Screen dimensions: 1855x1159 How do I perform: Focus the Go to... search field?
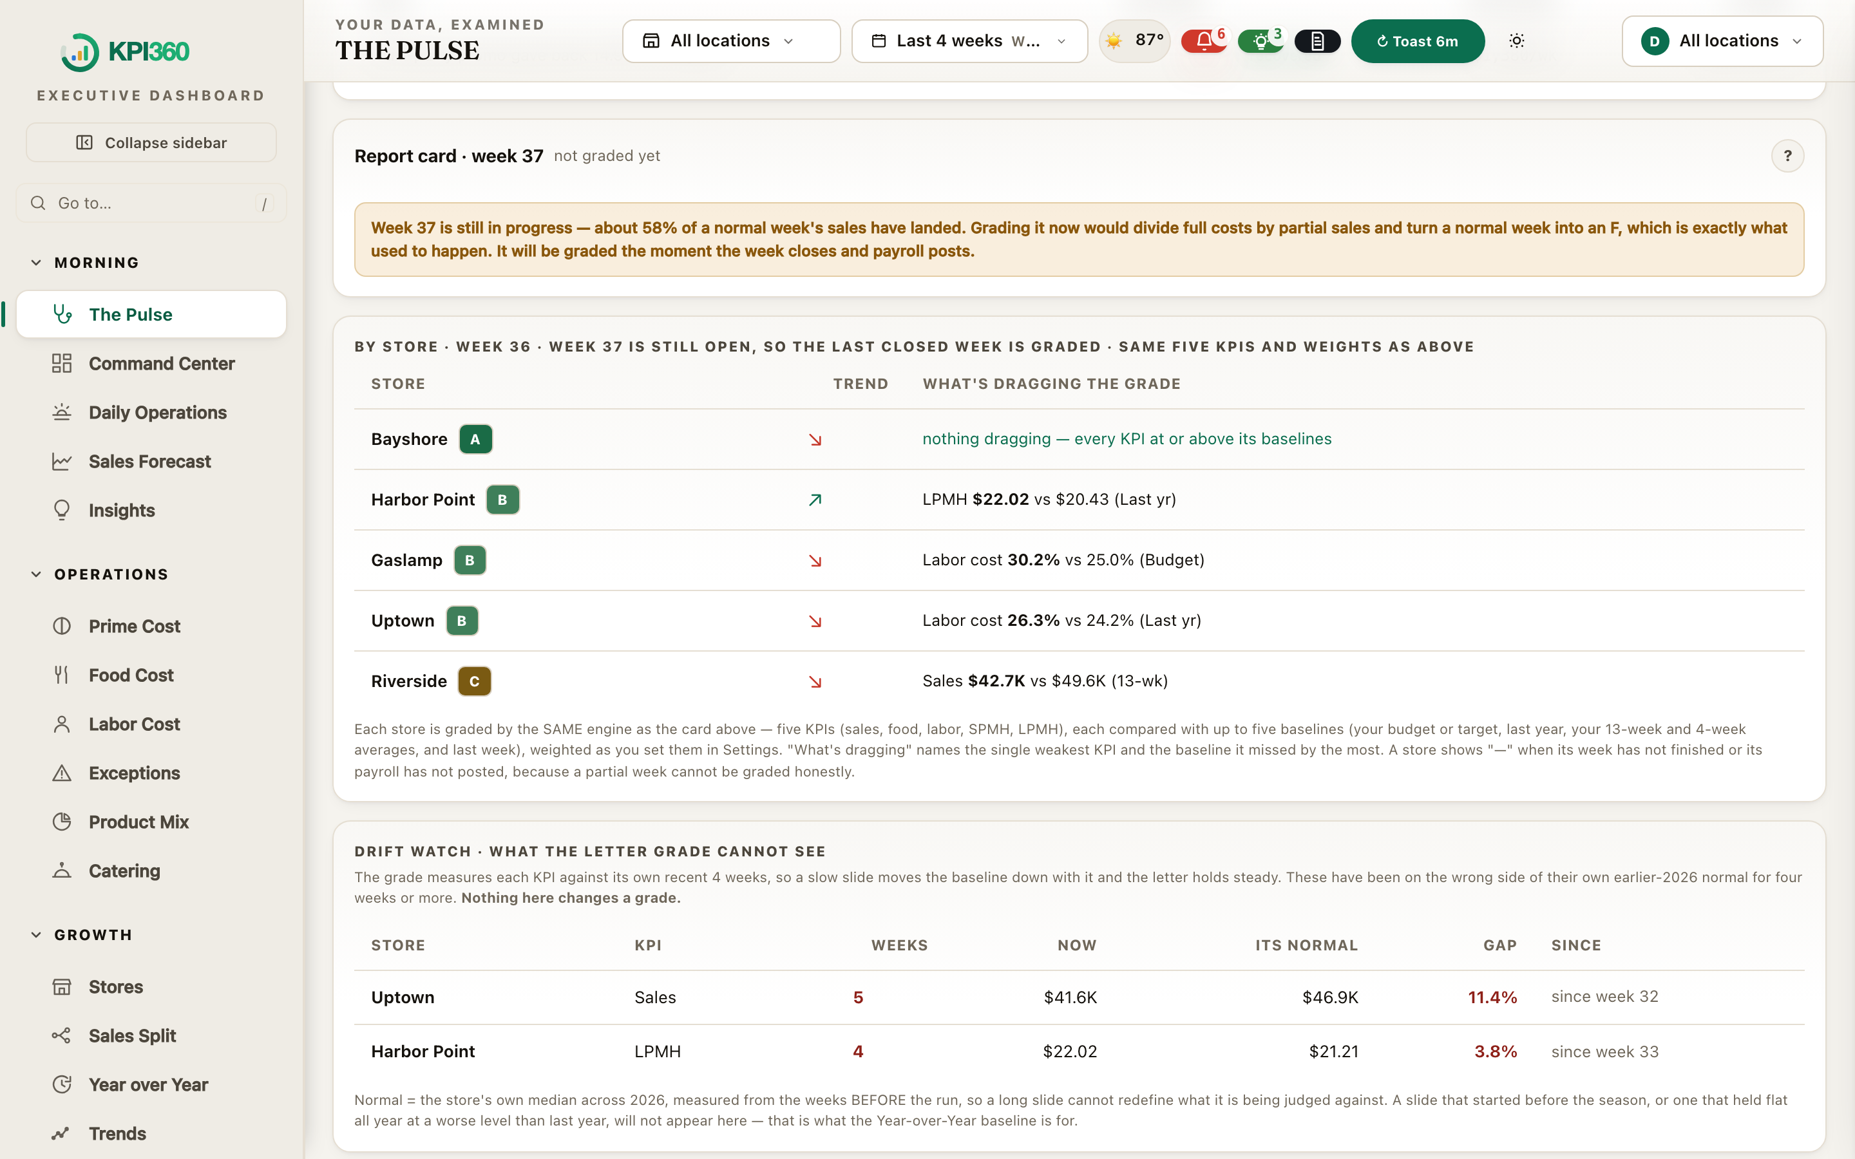(151, 203)
